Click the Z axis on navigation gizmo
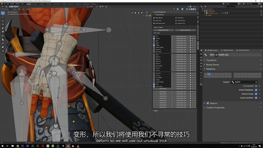Viewport: 263px width, 148px height. click(147, 12)
